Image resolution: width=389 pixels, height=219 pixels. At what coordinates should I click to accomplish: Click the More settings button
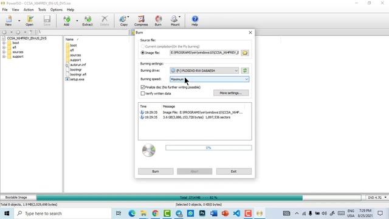point(231,93)
